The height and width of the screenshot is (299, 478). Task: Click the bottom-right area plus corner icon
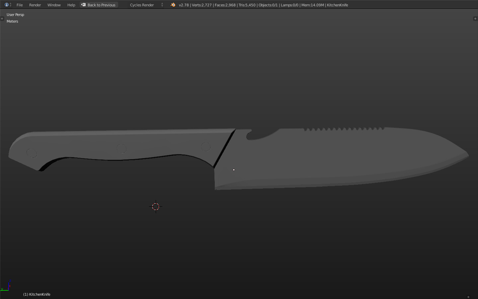coord(468,297)
